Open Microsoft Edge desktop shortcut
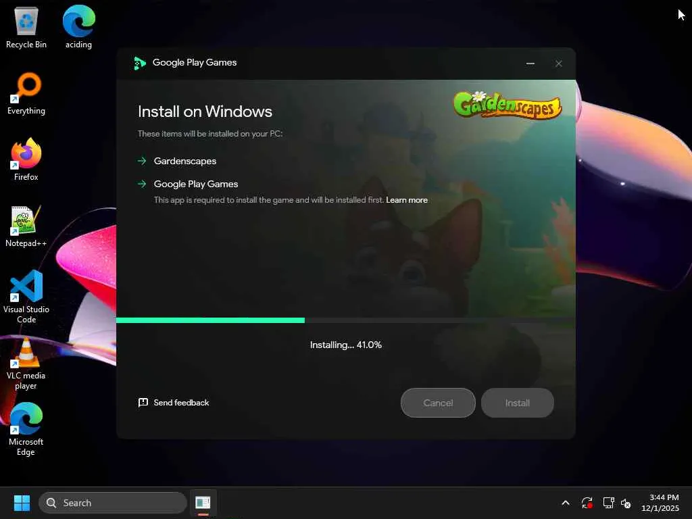Screen dimensions: 692x519 [x=26, y=429]
